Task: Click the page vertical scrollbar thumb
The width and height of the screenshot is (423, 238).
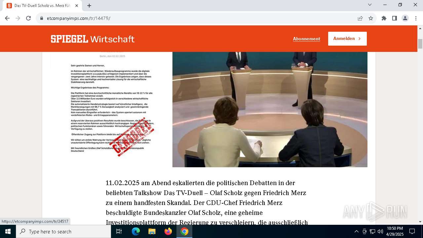Action: pos(420,44)
